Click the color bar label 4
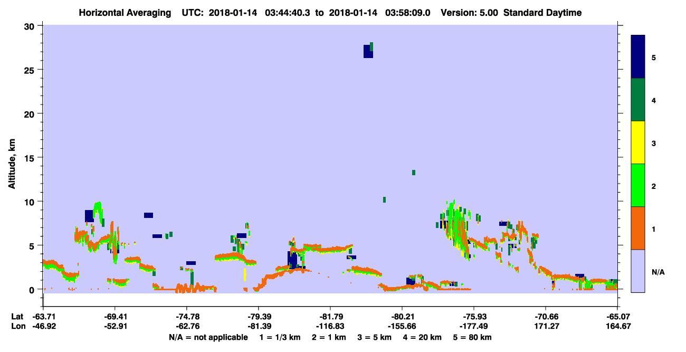This screenshot has height=352, width=686. [654, 100]
